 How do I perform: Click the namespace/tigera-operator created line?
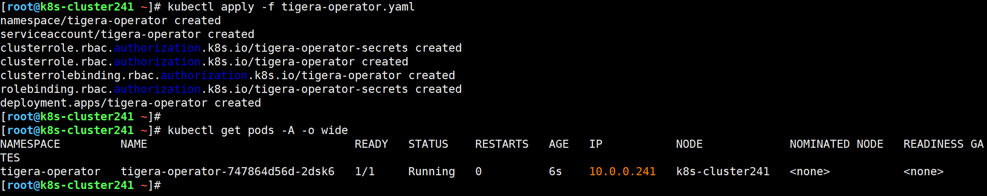click(x=110, y=21)
